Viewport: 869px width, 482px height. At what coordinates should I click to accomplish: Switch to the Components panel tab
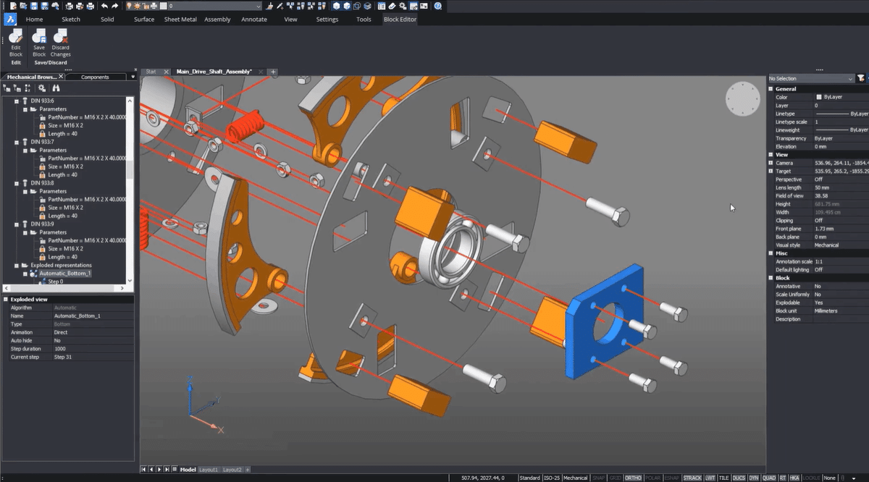tap(95, 77)
